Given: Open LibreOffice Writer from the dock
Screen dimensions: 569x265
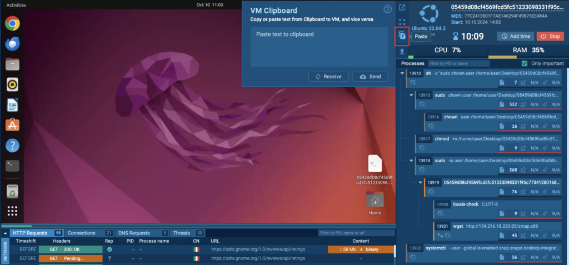Looking at the screenshot, I should click(12, 105).
